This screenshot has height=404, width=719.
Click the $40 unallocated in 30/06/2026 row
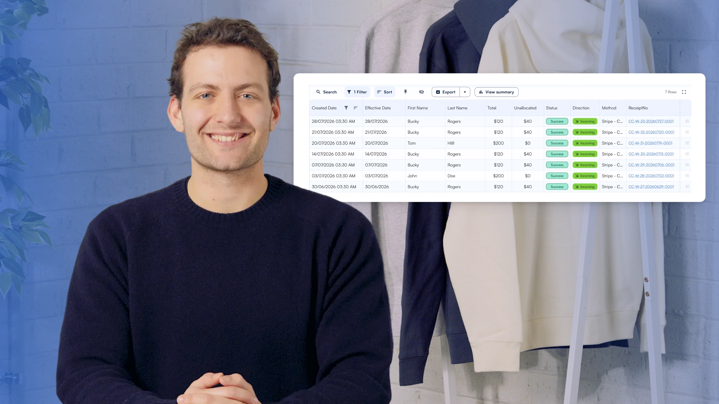pyautogui.click(x=528, y=187)
